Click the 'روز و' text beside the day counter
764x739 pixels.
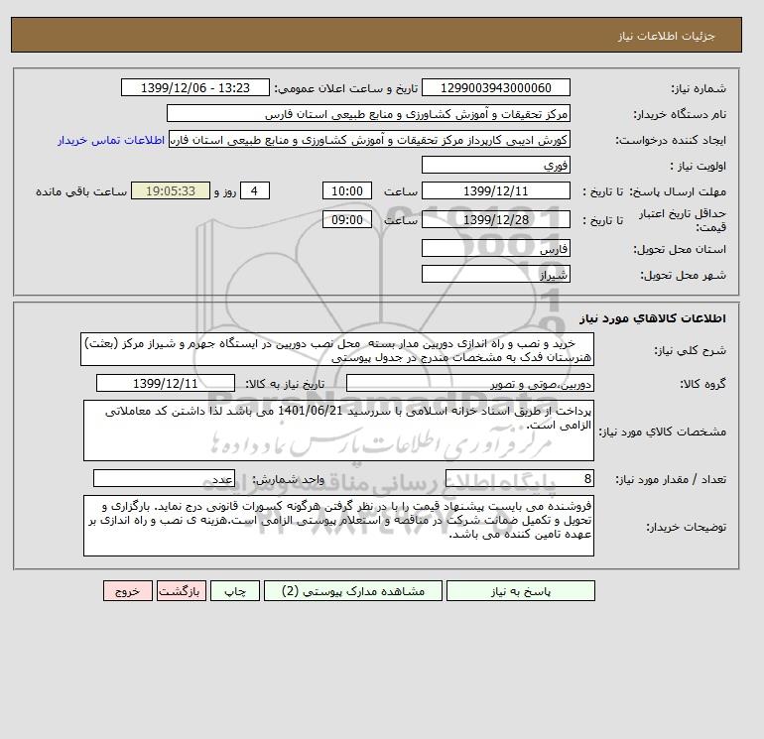pos(225,191)
